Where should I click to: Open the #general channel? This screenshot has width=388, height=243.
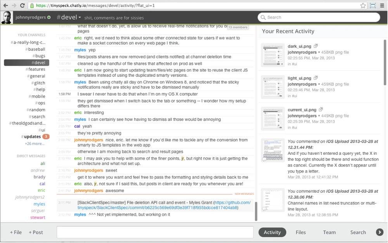pos(36,76)
